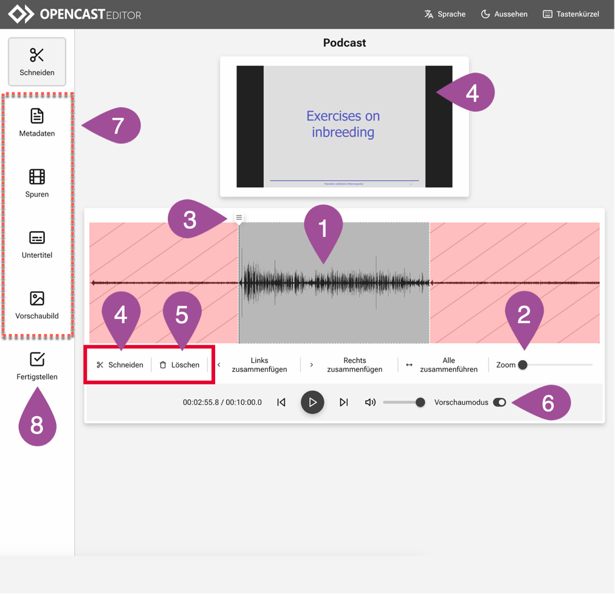
Task: Click Rechts zusammenfügen merge right button
Action: click(x=354, y=365)
